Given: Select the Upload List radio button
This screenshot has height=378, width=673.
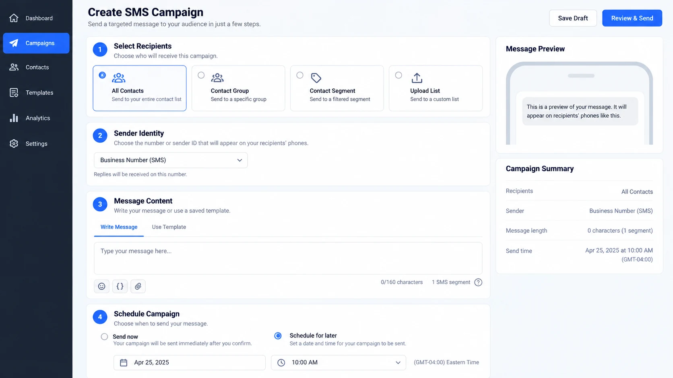Looking at the screenshot, I should coord(398,75).
